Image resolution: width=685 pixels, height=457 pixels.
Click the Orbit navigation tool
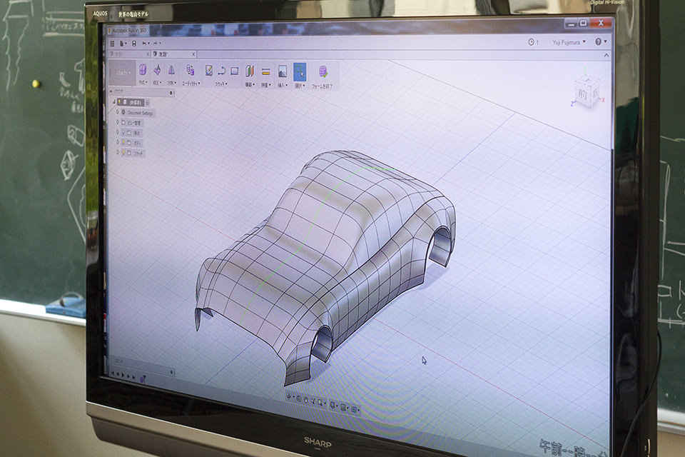click(x=289, y=396)
